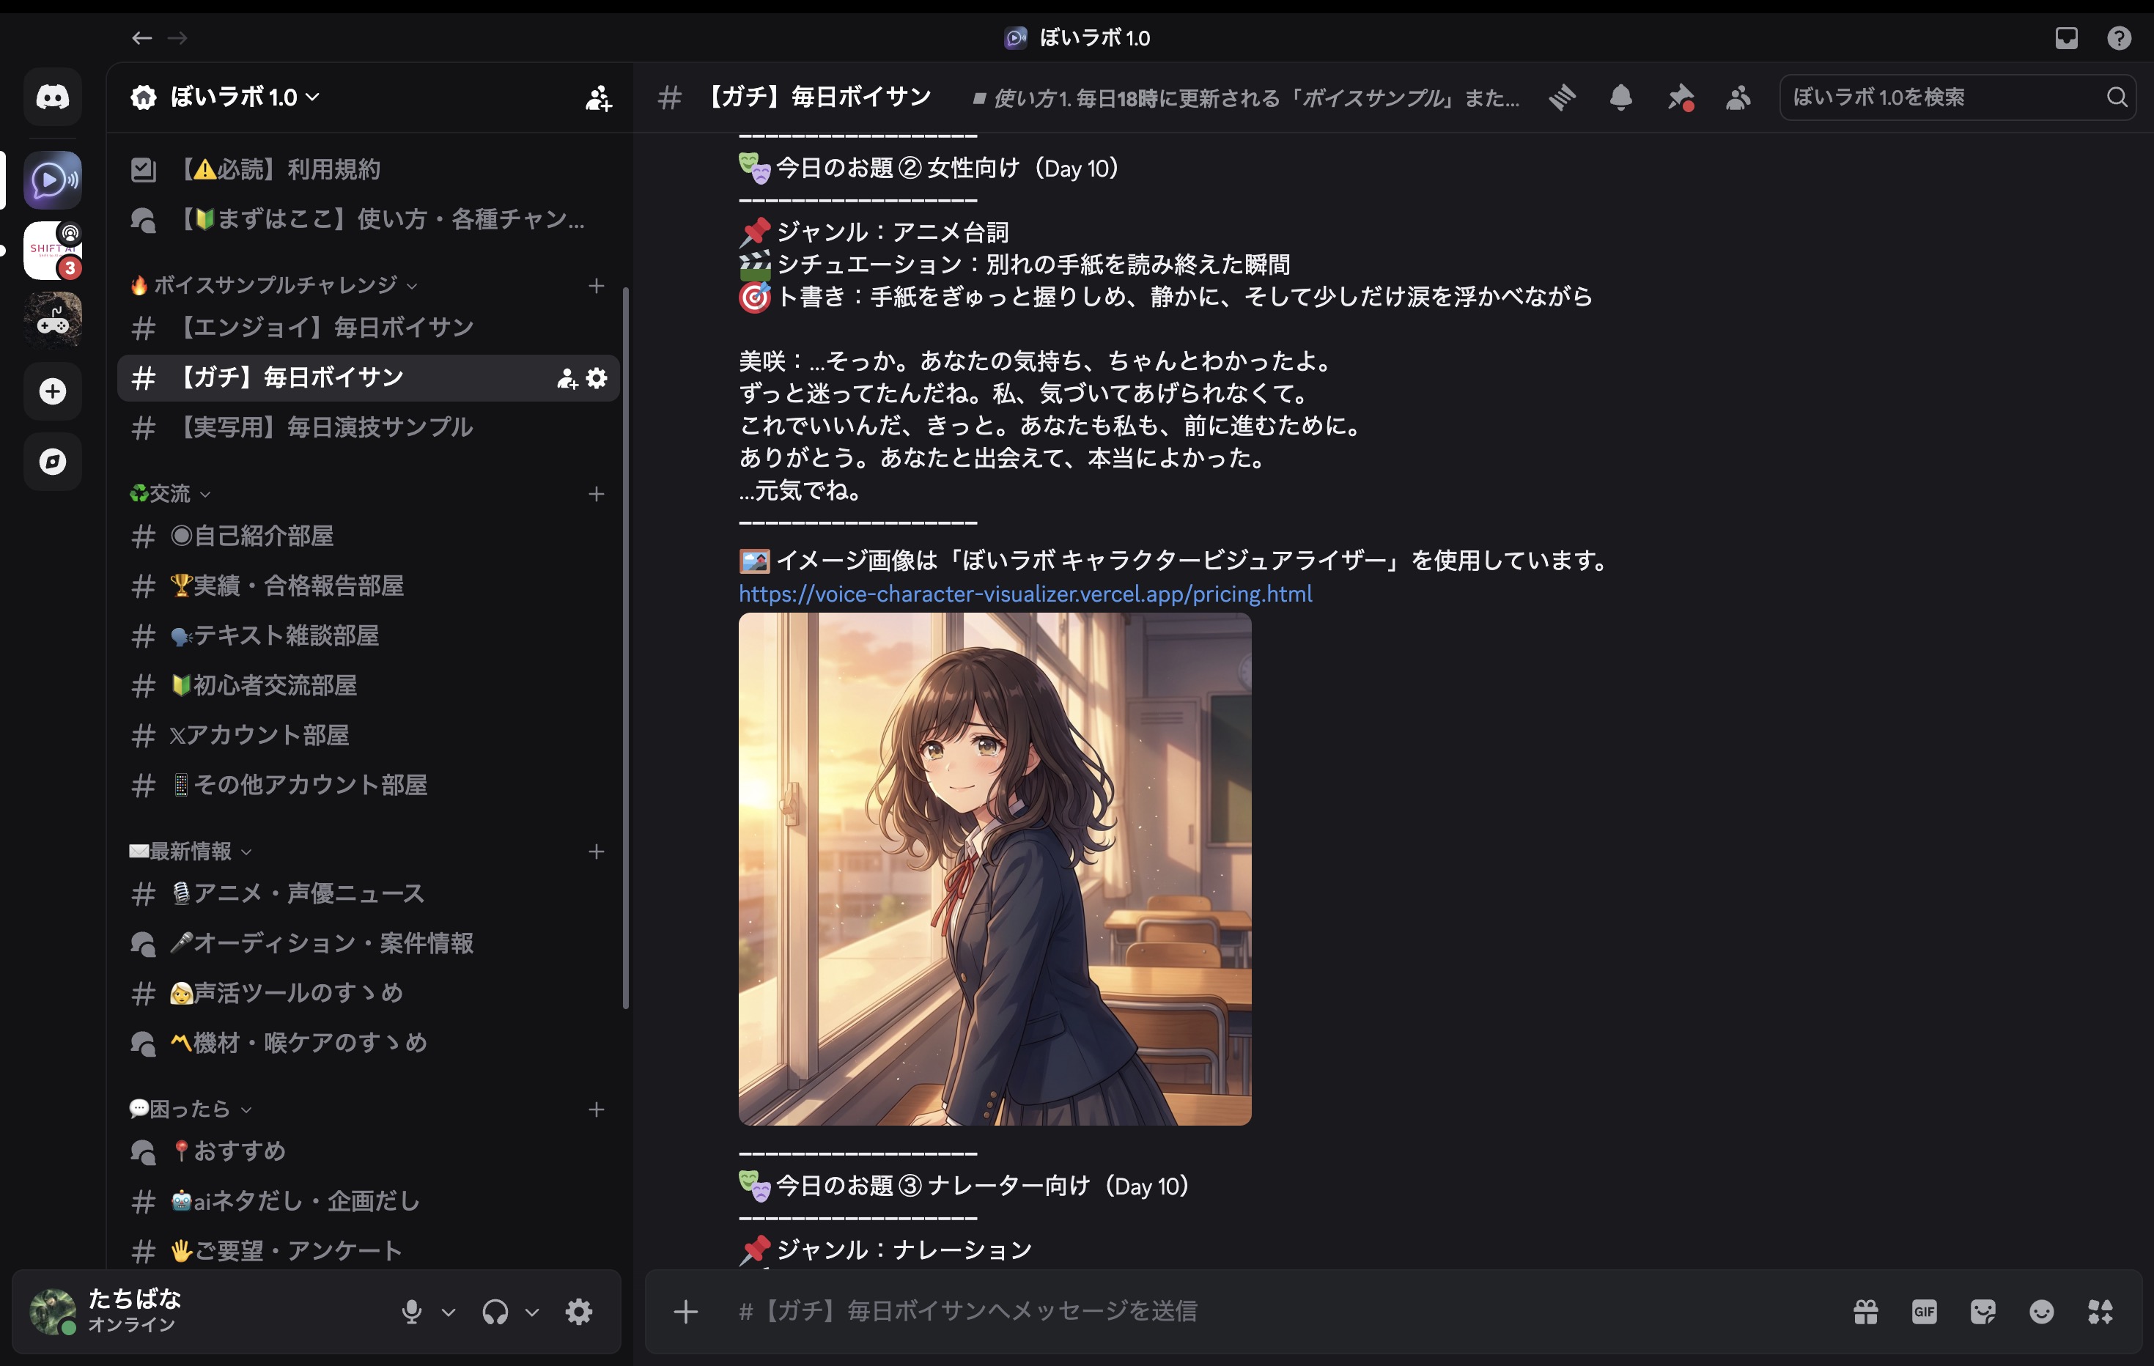Collapse the 交流 category
Screen dimensions: 2154x1366
pos(170,494)
